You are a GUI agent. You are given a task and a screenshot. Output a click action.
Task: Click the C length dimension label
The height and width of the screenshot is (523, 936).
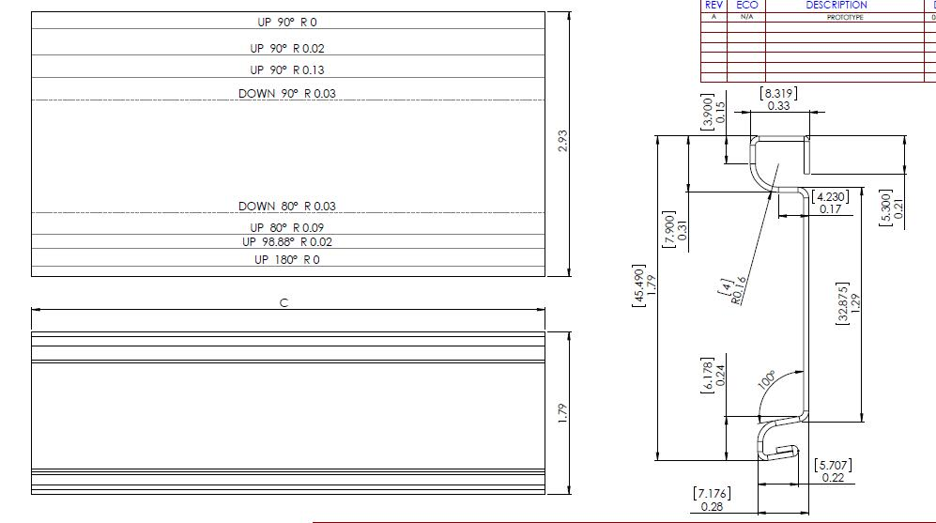tap(284, 303)
